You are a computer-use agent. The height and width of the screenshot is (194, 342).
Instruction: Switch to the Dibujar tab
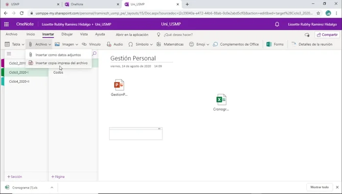67,34
